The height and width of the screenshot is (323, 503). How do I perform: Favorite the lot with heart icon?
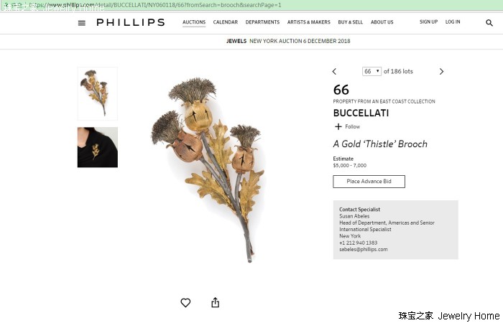[x=185, y=302]
